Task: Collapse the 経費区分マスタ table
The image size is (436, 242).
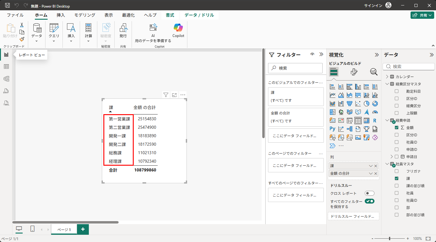Action: (x=387, y=84)
